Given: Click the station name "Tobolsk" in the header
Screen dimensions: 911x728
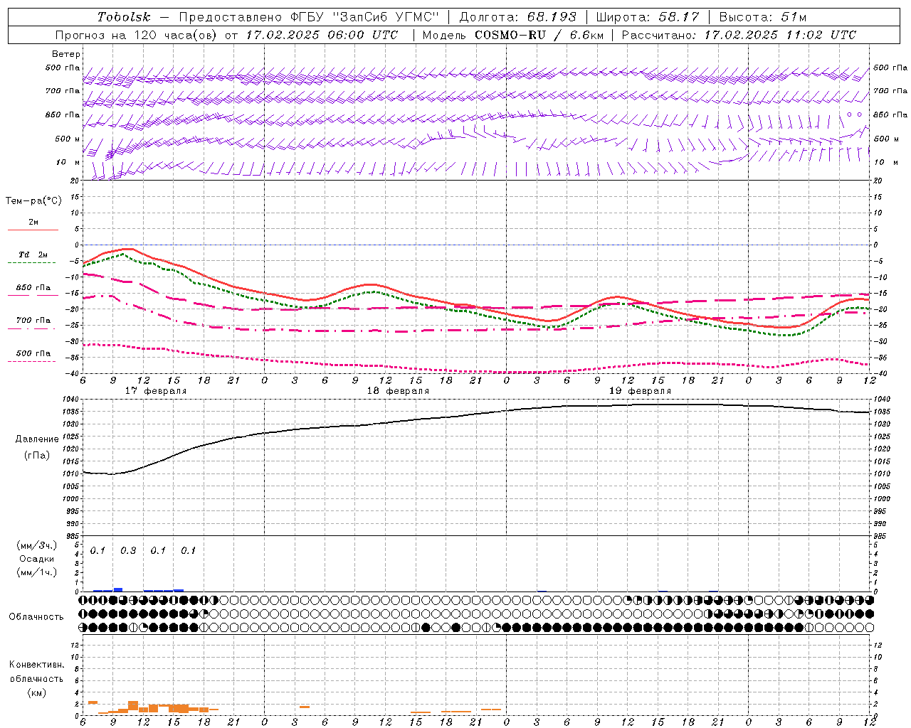Looking at the screenshot, I should [x=125, y=17].
